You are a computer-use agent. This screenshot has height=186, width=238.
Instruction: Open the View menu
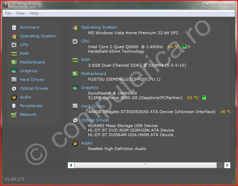(20, 13)
